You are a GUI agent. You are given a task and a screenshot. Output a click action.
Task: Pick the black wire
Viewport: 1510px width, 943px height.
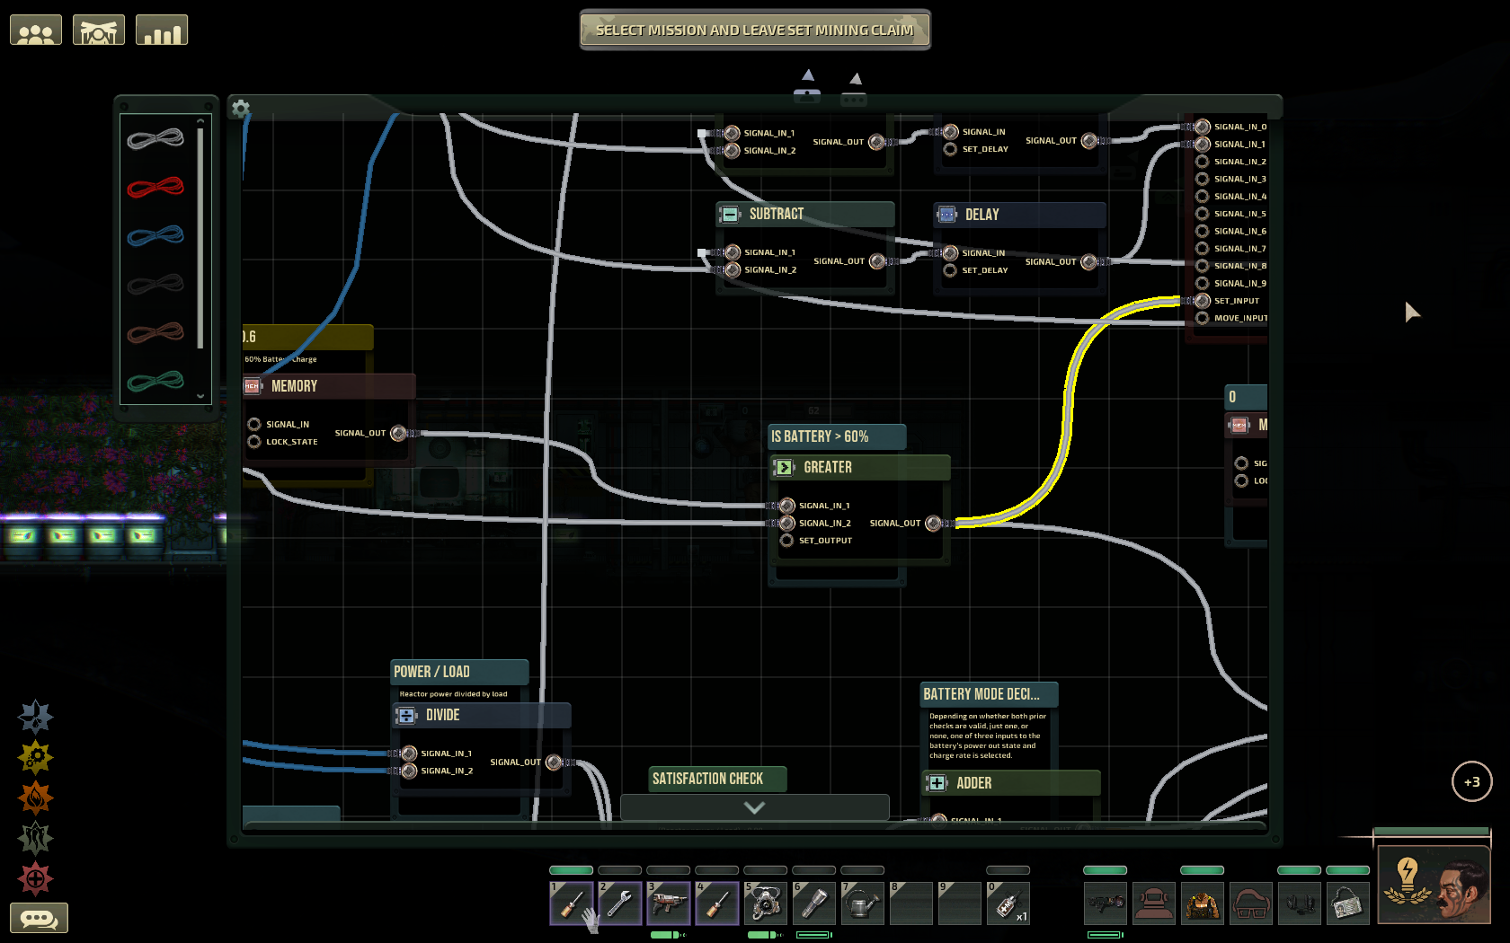[x=155, y=285]
